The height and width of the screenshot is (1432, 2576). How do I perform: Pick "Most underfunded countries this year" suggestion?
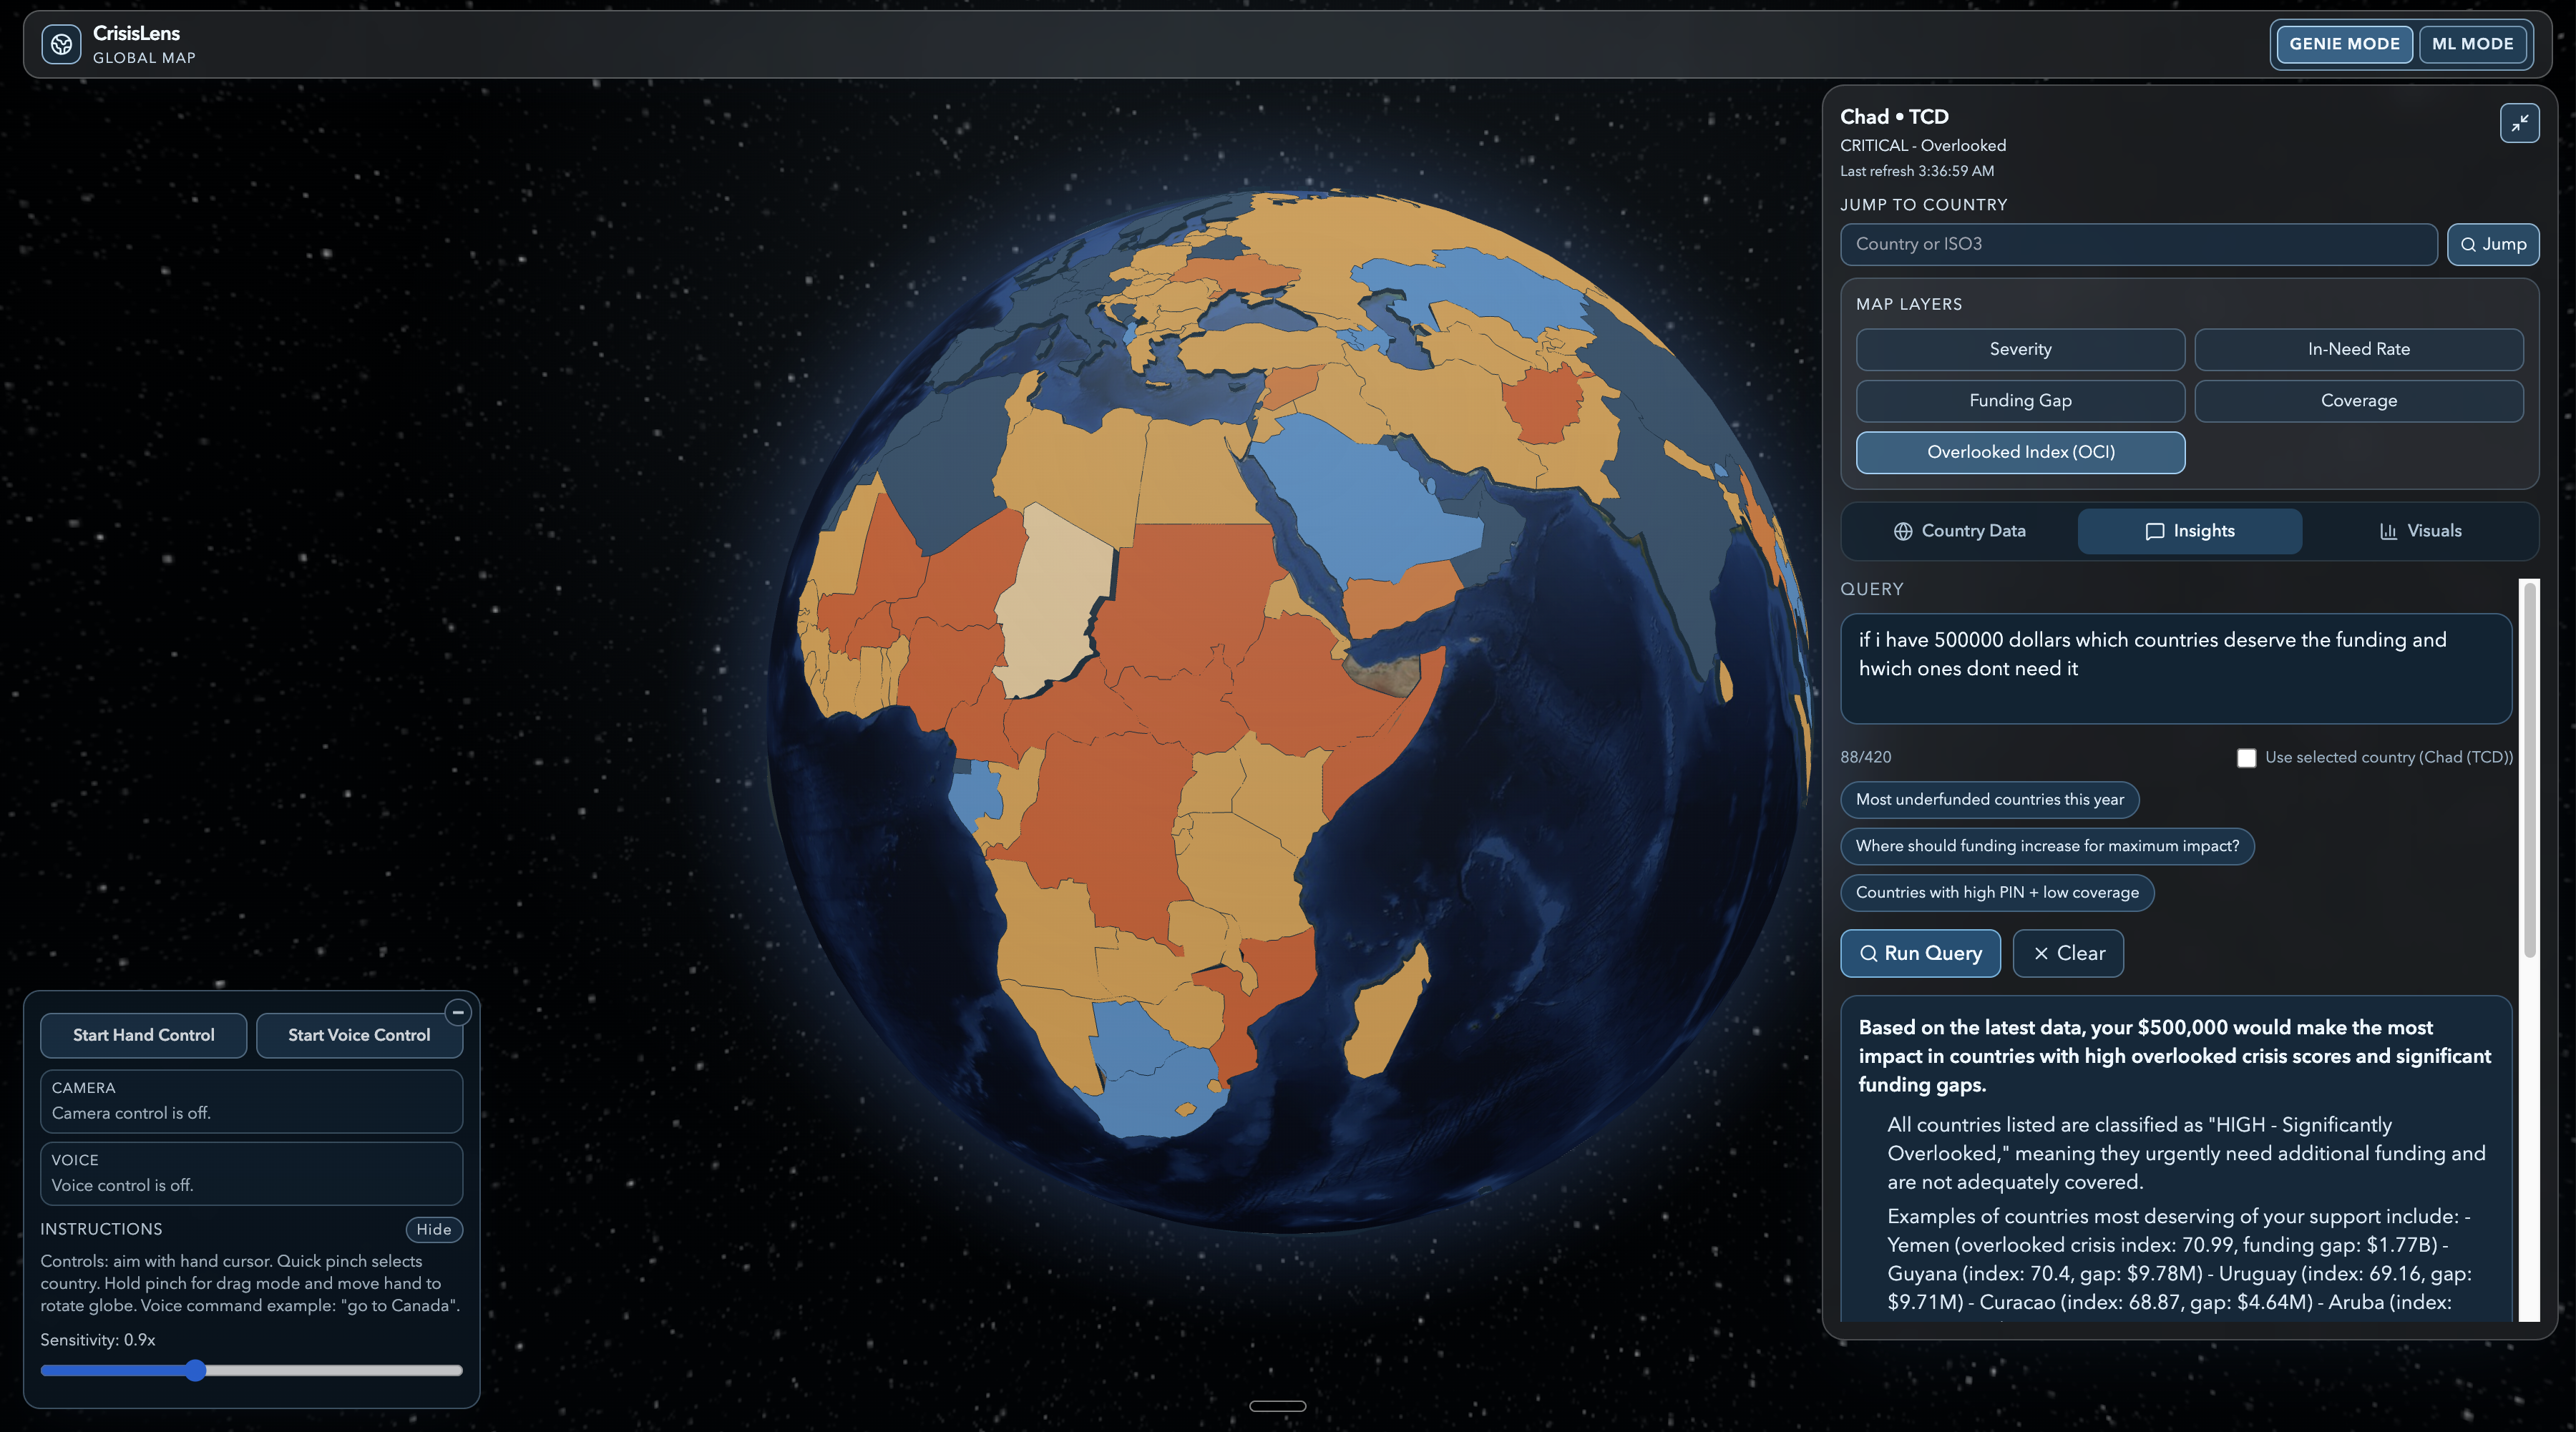click(x=1989, y=800)
